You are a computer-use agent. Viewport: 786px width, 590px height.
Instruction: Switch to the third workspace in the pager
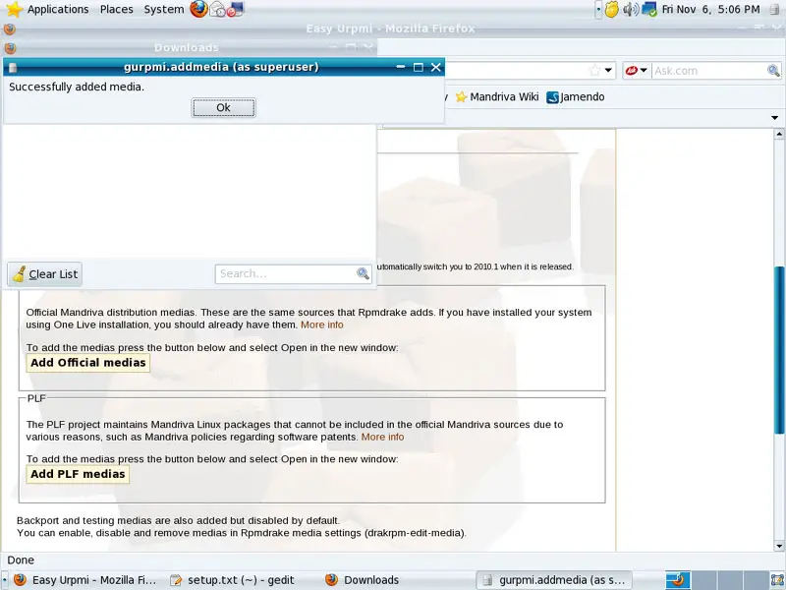[730, 580]
